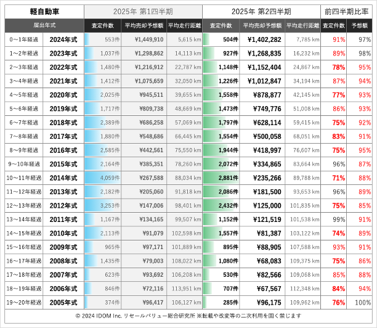The width and height of the screenshot is (377, 328).
Task: Click the ¥1,152,404 price cell
Action: point(262,67)
